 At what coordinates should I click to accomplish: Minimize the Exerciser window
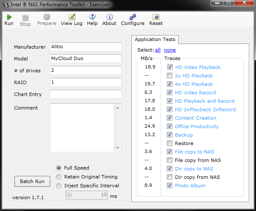(217, 3)
